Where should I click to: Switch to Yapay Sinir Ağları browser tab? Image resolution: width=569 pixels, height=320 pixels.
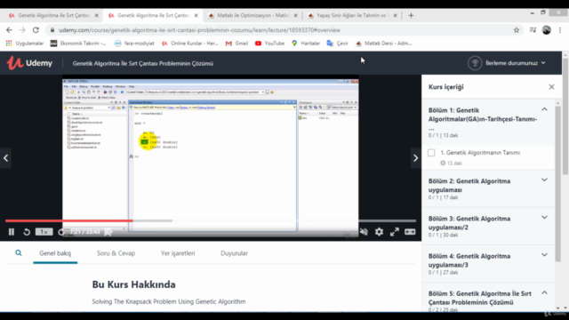coord(352,16)
